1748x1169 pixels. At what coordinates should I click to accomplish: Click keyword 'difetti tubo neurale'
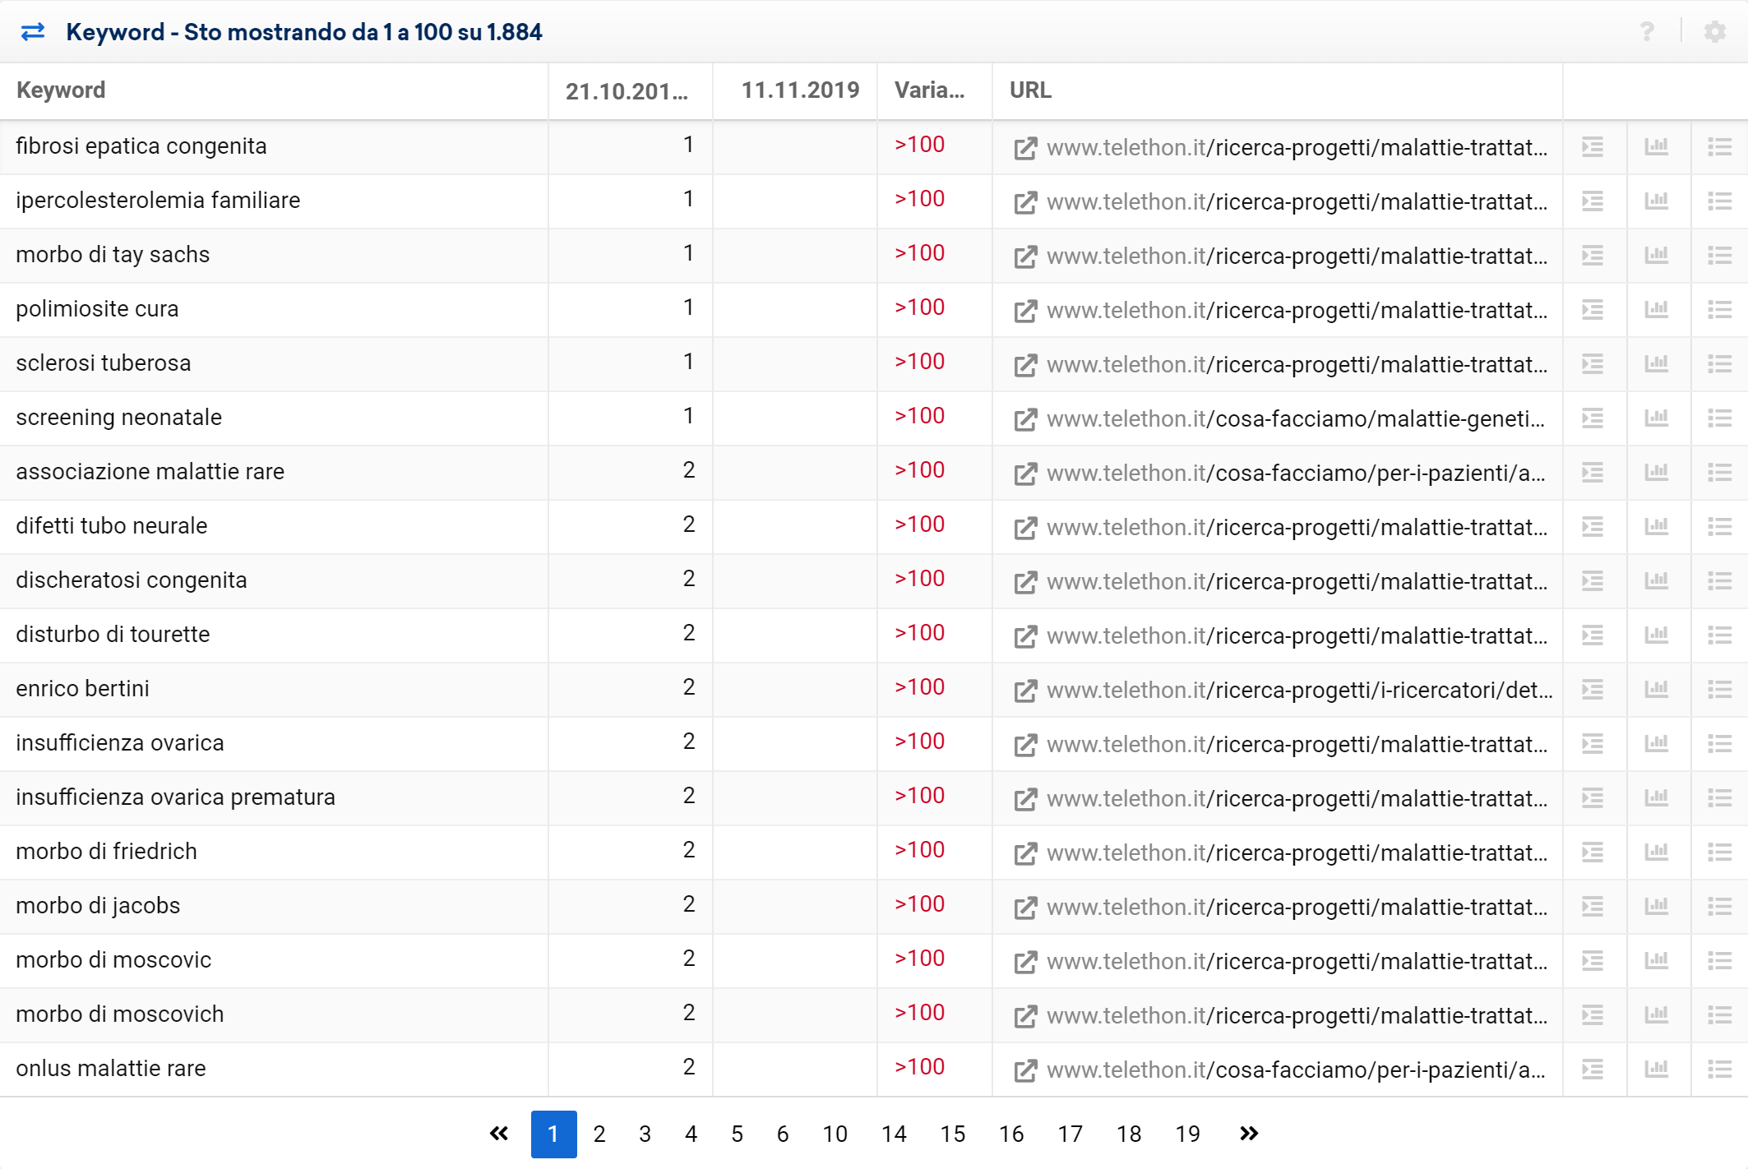pyautogui.click(x=112, y=526)
